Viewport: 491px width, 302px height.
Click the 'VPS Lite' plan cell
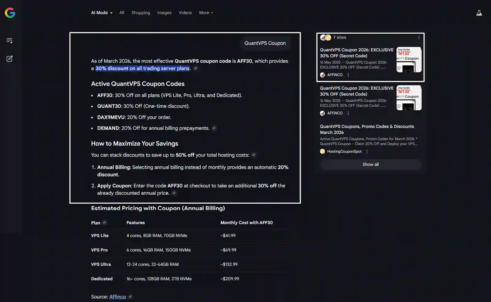coord(100,236)
